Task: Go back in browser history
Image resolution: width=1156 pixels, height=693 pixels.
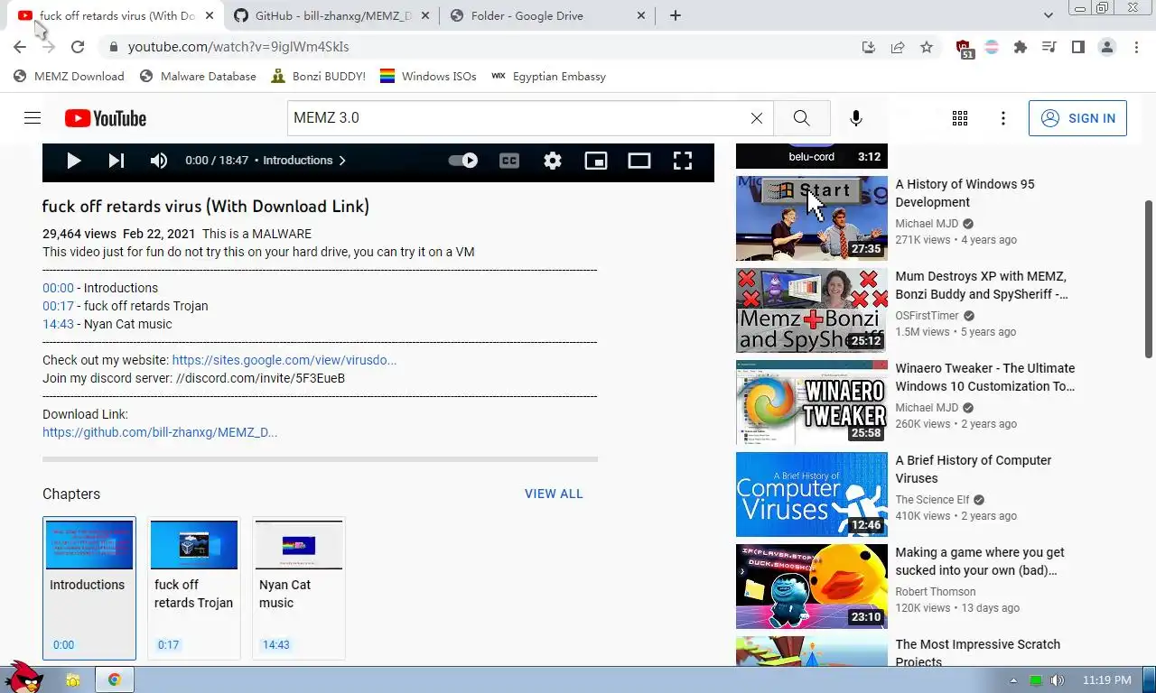Action: [x=20, y=47]
